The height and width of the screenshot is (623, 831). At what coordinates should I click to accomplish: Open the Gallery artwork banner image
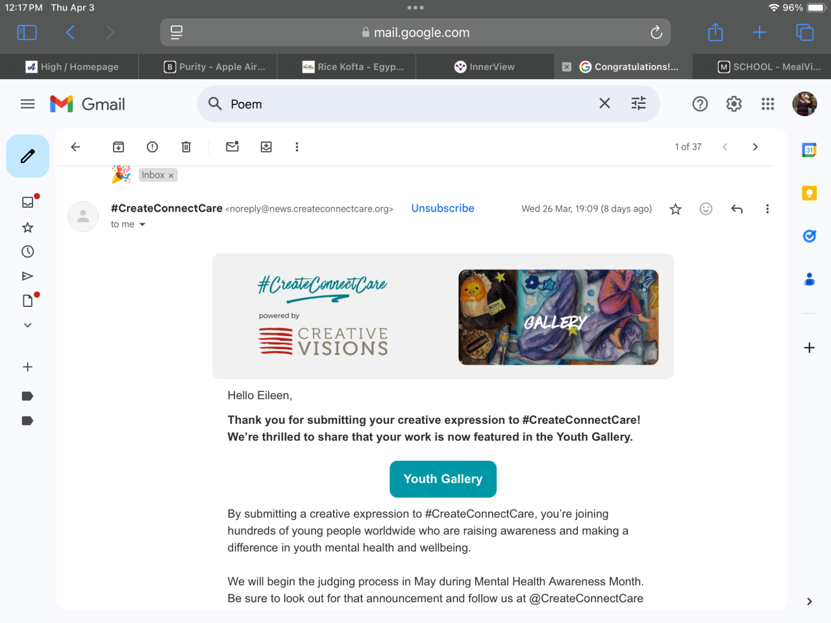[x=558, y=317]
